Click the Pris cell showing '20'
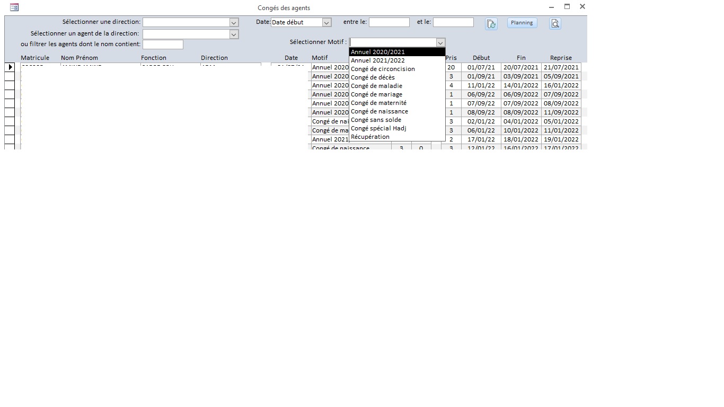The image size is (724, 407). pos(451,67)
